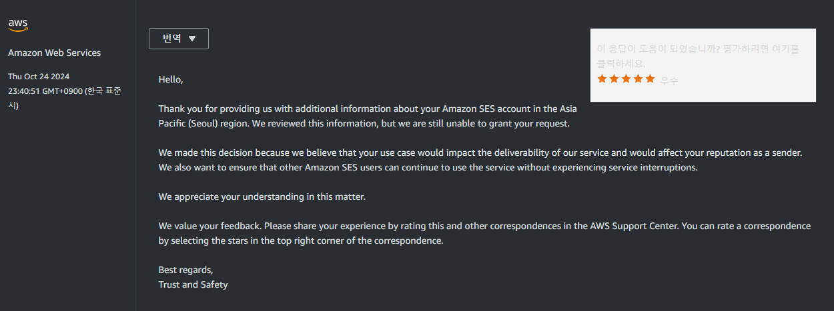Select the third rating star
The height and width of the screenshot is (311, 834).
[x=626, y=79]
